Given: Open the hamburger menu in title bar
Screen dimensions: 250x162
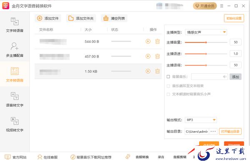Looking at the screenshot, I should [222, 6].
